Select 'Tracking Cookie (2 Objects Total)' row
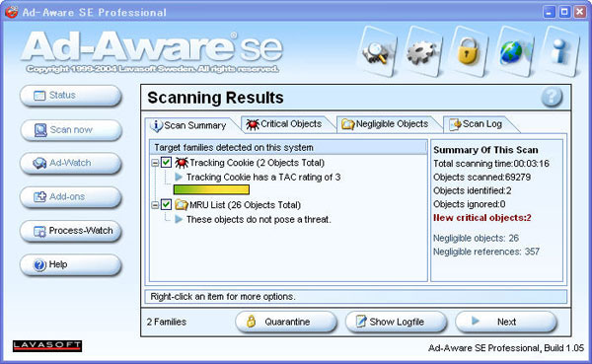 click(x=258, y=163)
